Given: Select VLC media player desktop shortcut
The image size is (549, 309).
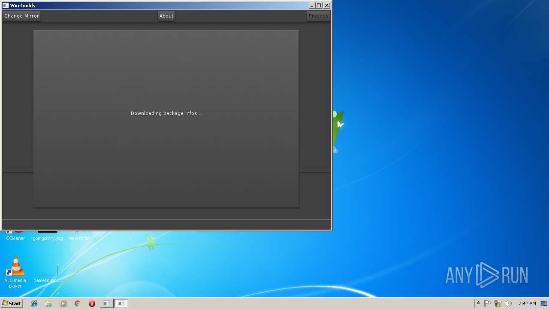Looking at the screenshot, I should pos(15,272).
